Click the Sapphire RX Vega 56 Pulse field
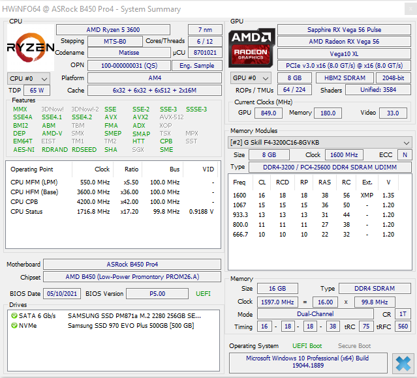 (344, 30)
